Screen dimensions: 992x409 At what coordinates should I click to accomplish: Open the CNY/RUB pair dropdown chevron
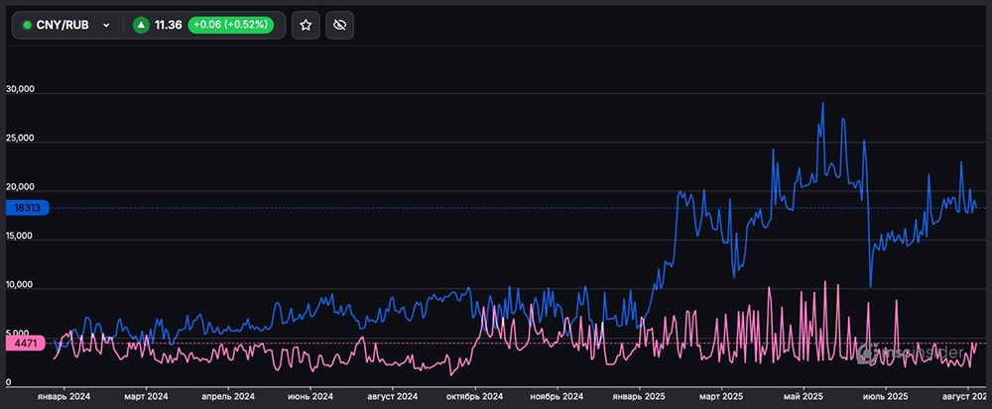[x=106, y=25]
